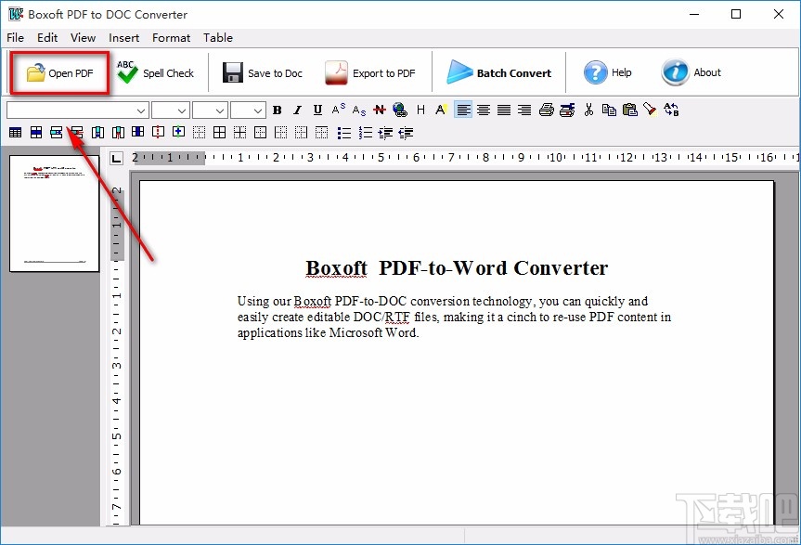Click the About button
The image size is (801, 545).
pyautogui.click(x=691, y=73)
